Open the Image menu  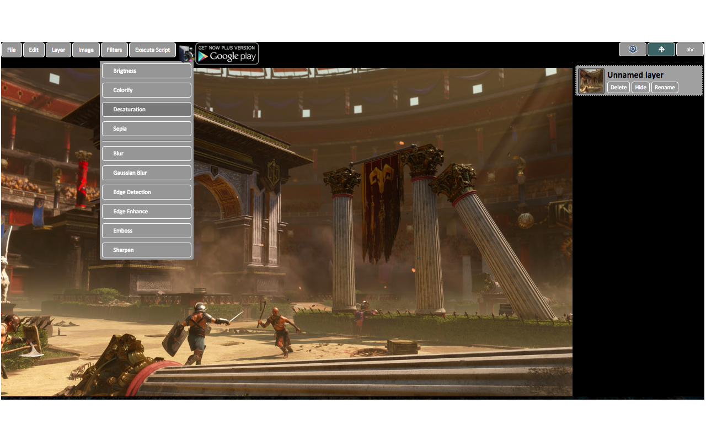[x=86, y=50]
